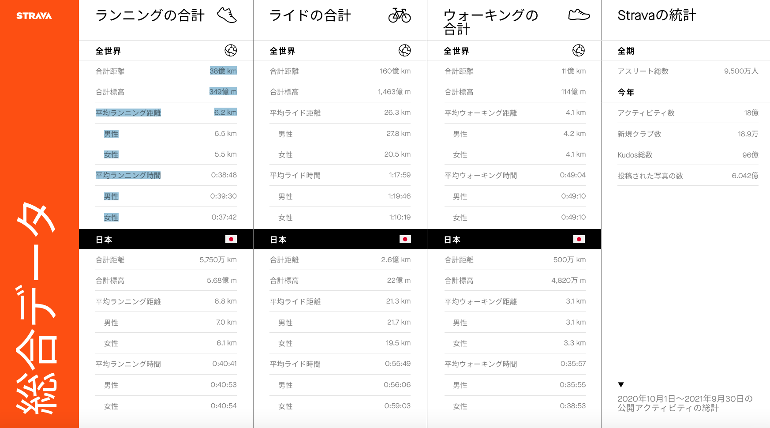Click the bicycle icon in ride totals
Screen dimensions: 770x428
[399, 15]
